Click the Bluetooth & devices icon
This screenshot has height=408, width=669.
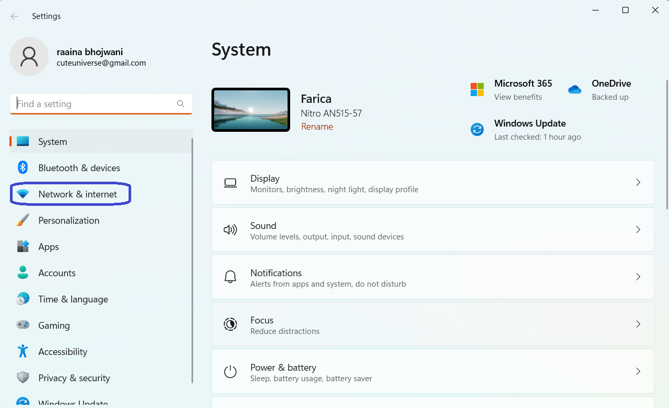[x=23, y=168]
